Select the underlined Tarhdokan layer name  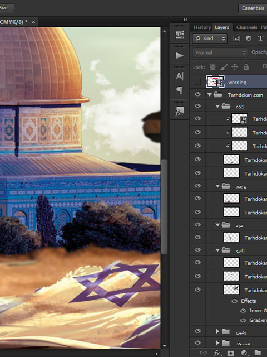tap(255, 160)
